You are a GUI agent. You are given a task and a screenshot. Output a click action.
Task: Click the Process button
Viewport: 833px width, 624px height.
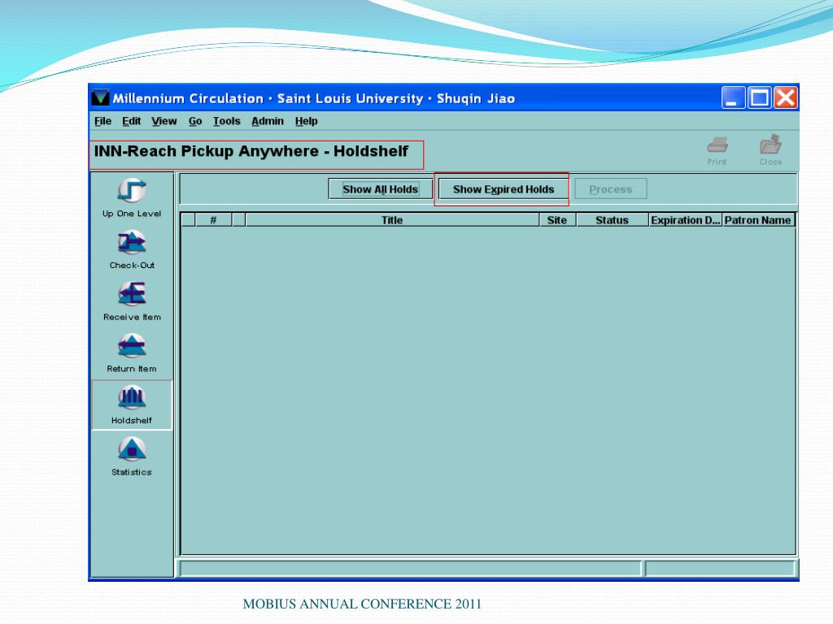coord(610,189)
